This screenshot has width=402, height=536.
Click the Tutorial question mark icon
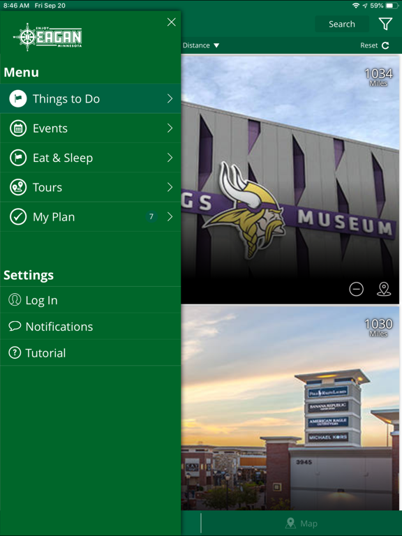(x=15, y=352)
